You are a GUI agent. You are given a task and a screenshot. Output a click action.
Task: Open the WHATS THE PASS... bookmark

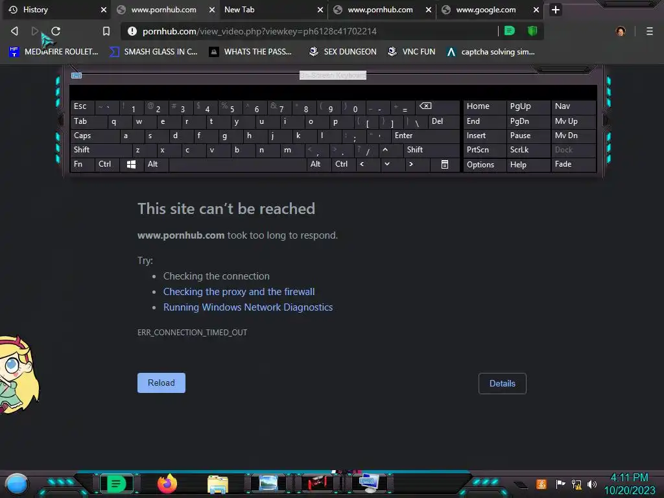[250, 52]
